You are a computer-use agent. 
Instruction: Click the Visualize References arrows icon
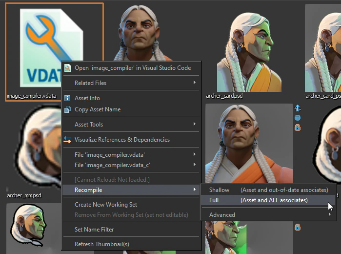click(x=68, y=140)
